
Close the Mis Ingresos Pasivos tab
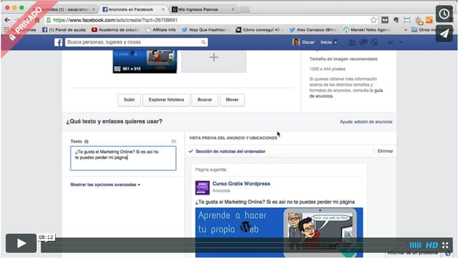[x=232, y=9]
